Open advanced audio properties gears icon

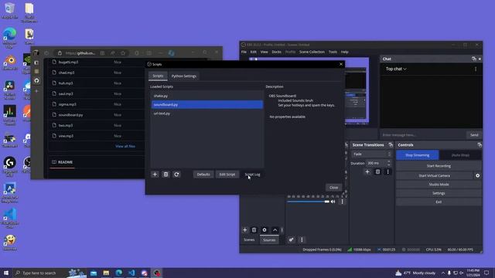[x=292, y=240]
